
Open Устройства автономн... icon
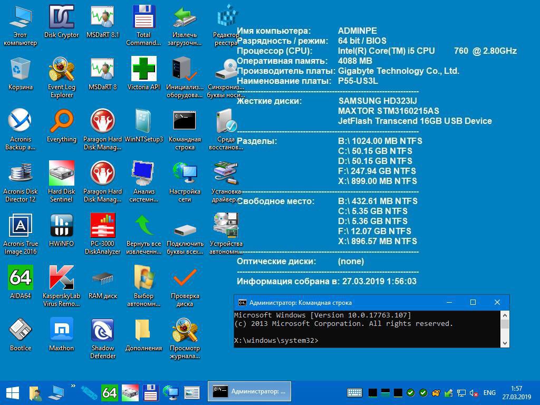click(x=226, y=234)
